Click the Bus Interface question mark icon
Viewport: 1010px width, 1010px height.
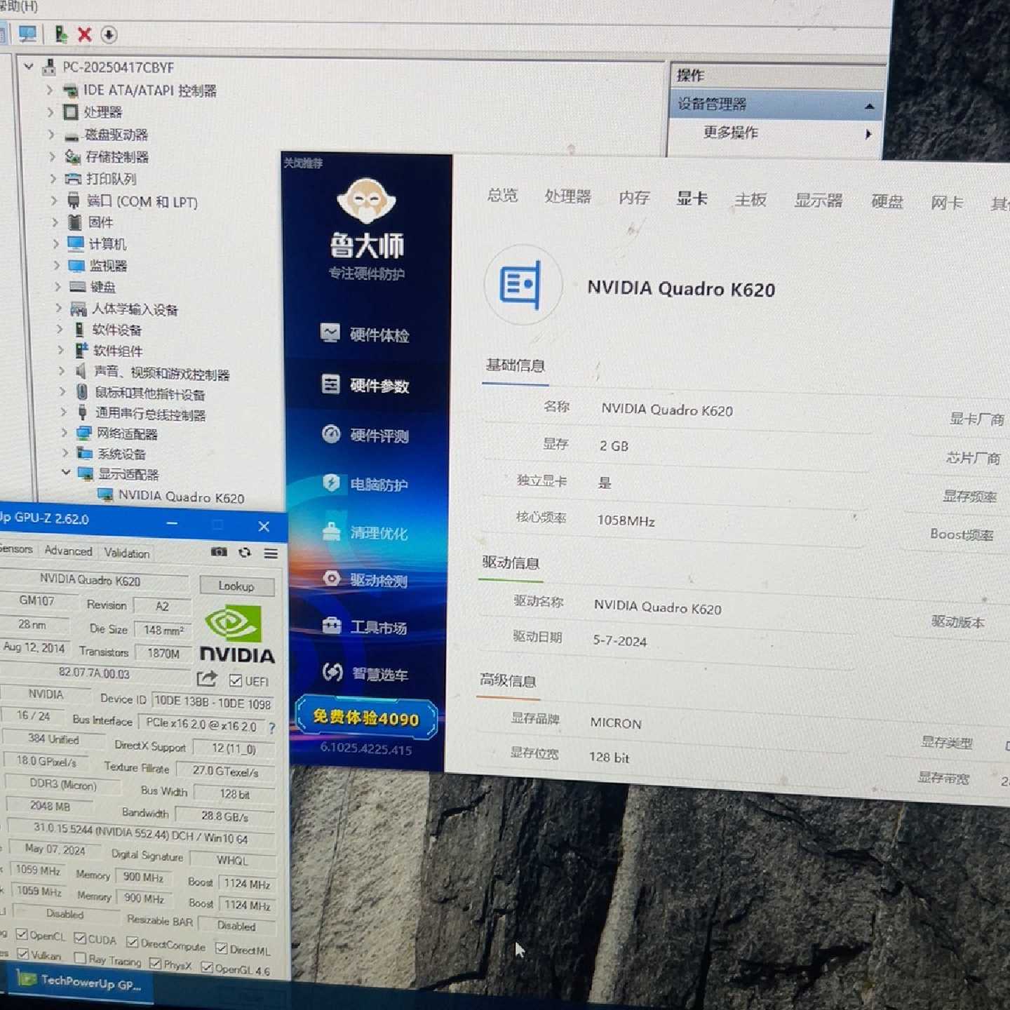coord(272,727)
